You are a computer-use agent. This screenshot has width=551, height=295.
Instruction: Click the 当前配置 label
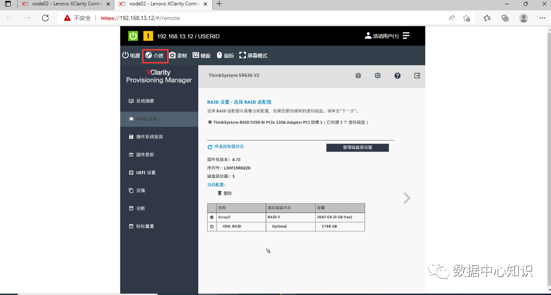(217, 185)
